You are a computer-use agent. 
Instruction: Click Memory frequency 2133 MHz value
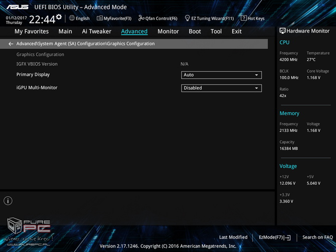pyautogui.click(x=288, y=130)
